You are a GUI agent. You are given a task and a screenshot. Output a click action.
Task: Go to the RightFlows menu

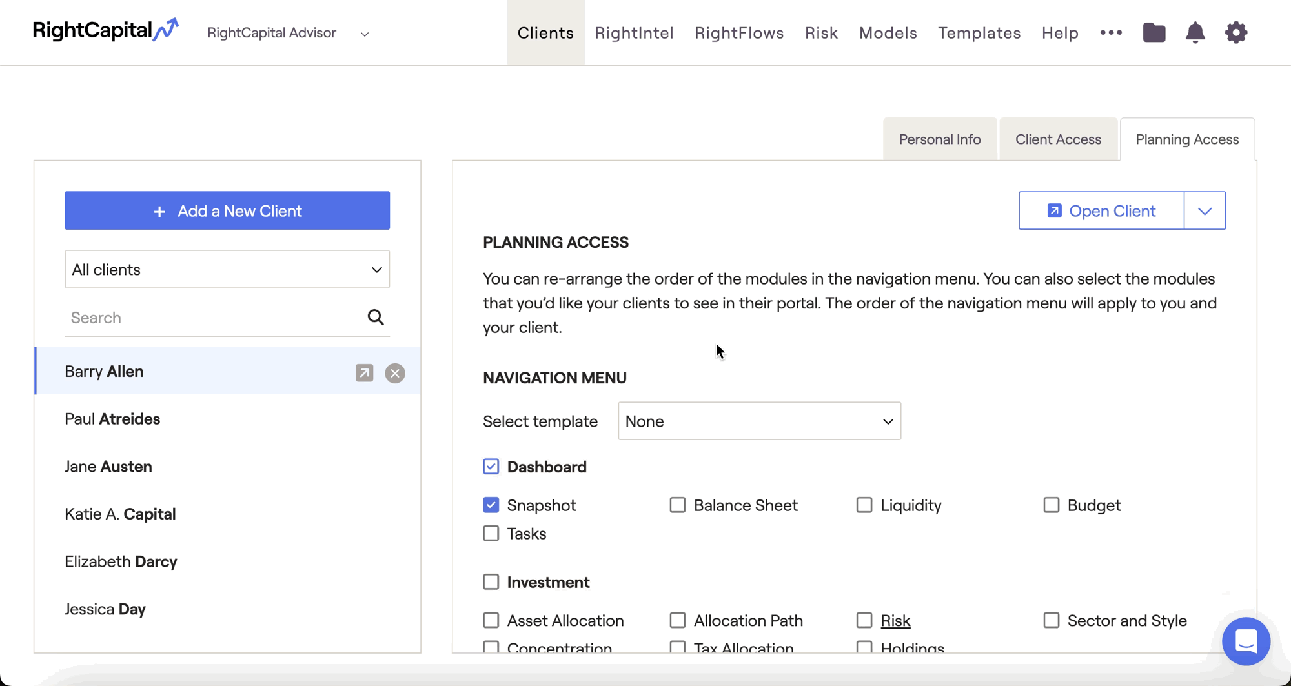click(x=739, y=32)
